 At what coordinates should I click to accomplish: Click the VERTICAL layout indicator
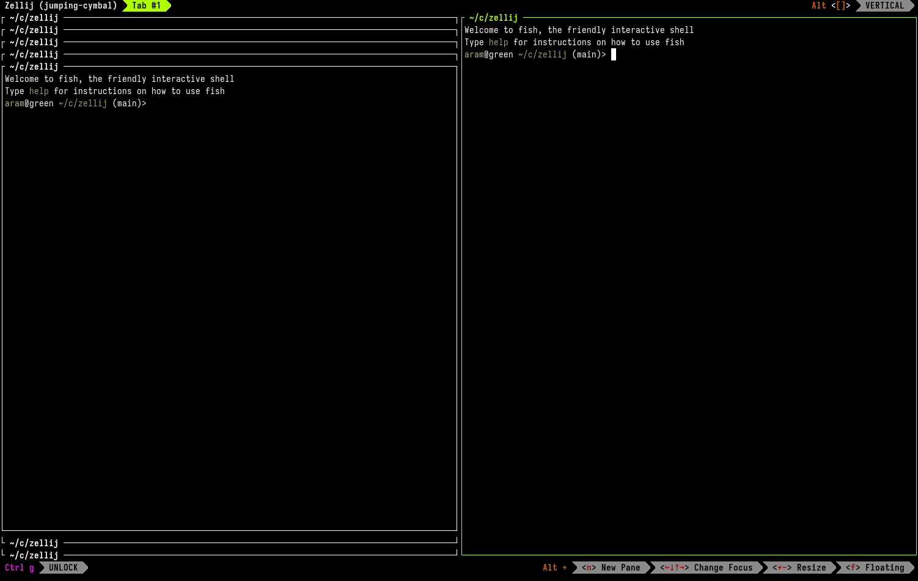coord(884,5)
